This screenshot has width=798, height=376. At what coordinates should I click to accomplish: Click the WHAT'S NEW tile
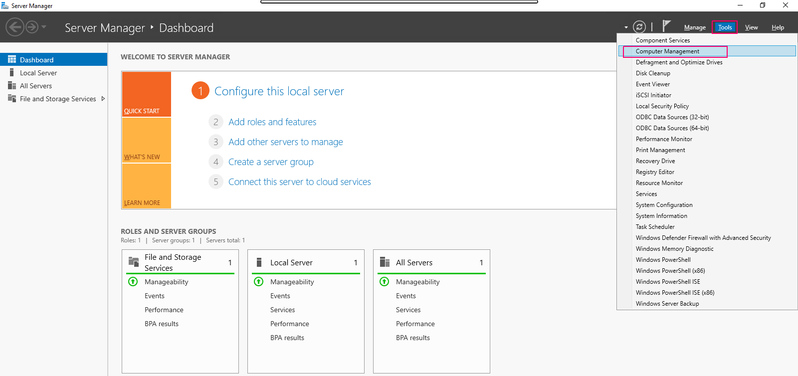click(147, 140)
